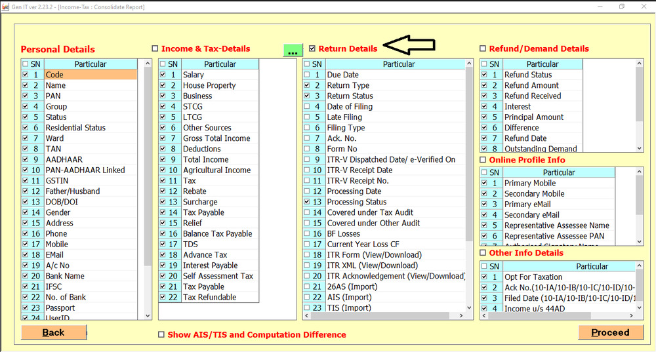Click scroll-down arrow of Return Details list
Screen dimensions: 656x352
[x=468, y=315]
